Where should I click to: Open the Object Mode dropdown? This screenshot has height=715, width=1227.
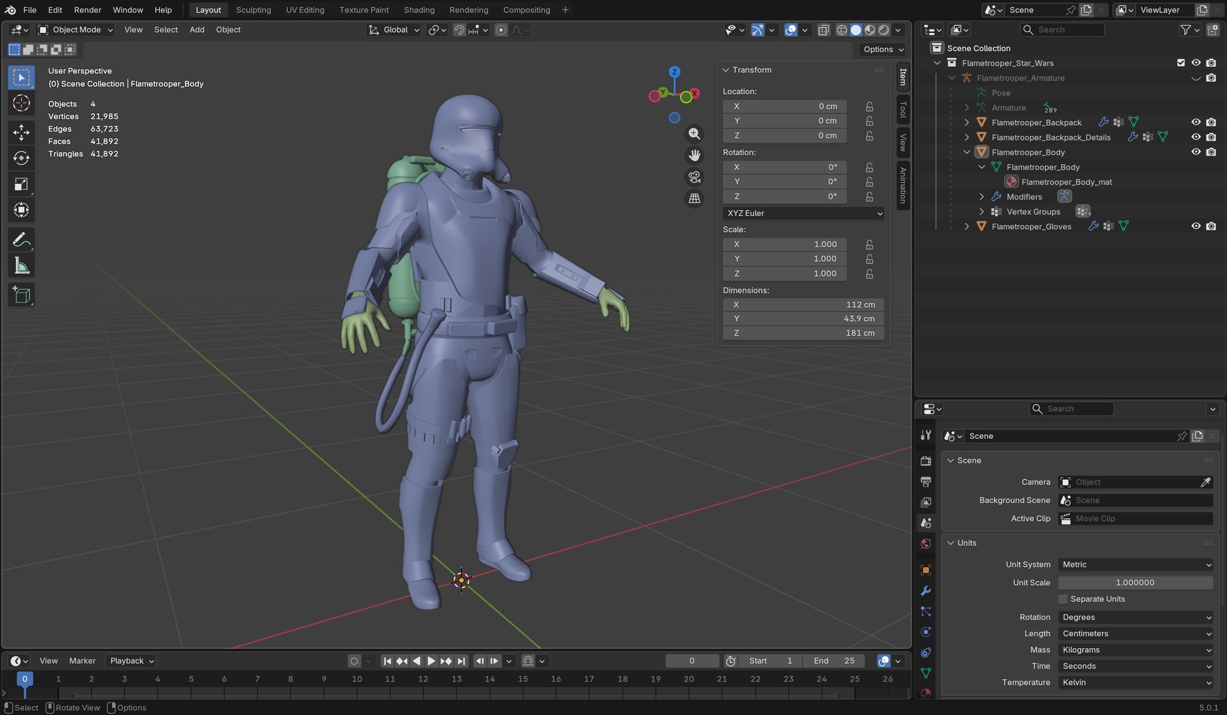pos(75,30)
